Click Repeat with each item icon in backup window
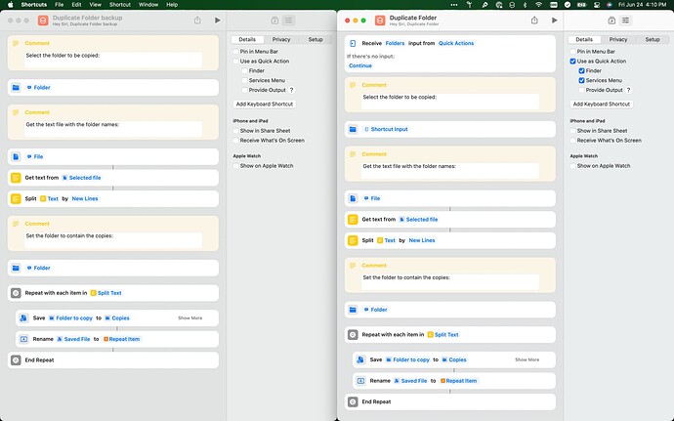This screenshot has height=421, width=674. pyautogui.click(x=16, y=293)
